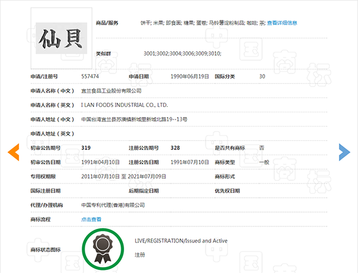Go to previous trademark with orange arrow
The width and height of the screenshot is (358, 273).
click(14, 152)
